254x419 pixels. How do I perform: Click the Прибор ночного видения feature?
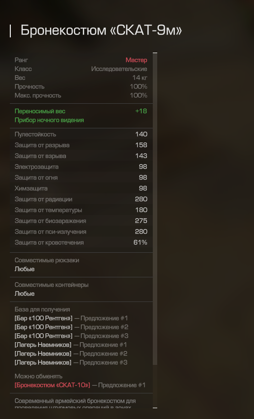click(x=49, y=120)
